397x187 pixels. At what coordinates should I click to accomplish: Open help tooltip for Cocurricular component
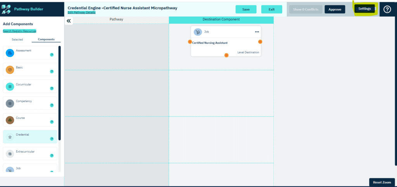52,88
